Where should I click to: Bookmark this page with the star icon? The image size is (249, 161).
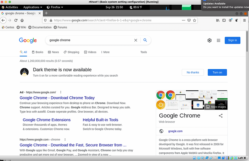point(194,20)
